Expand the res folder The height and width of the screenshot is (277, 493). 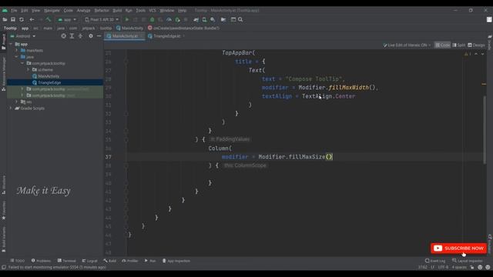(17, 102)
